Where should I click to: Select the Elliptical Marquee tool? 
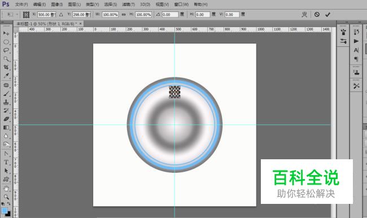coord(6,42)
